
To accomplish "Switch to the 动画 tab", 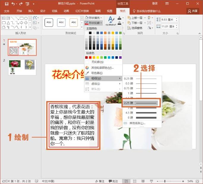I will pyautogui.click(x=66, y=11).
